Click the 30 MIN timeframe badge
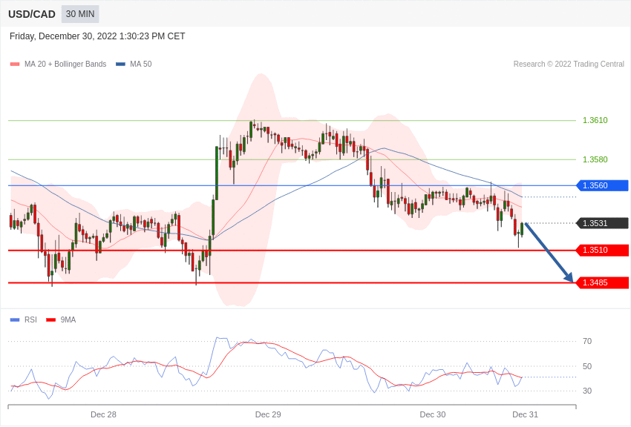Viewport: 631px width, 427px height. (80, 14)
